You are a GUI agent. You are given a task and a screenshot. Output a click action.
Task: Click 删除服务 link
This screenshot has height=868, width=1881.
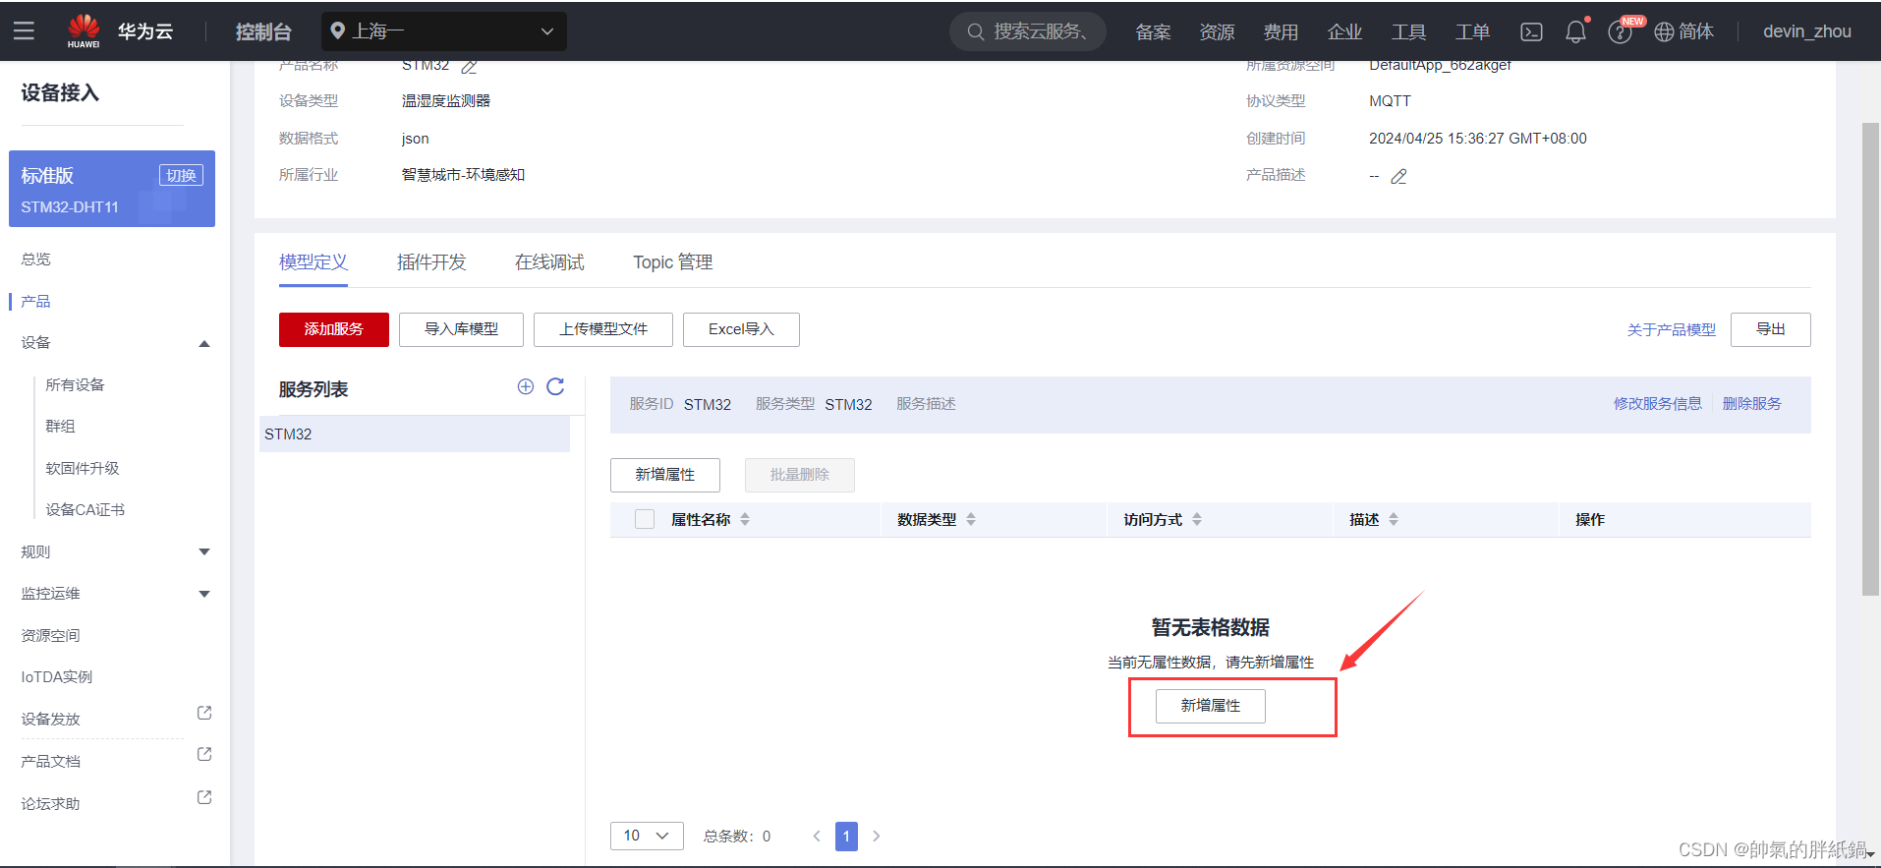tap(1752, 404)
